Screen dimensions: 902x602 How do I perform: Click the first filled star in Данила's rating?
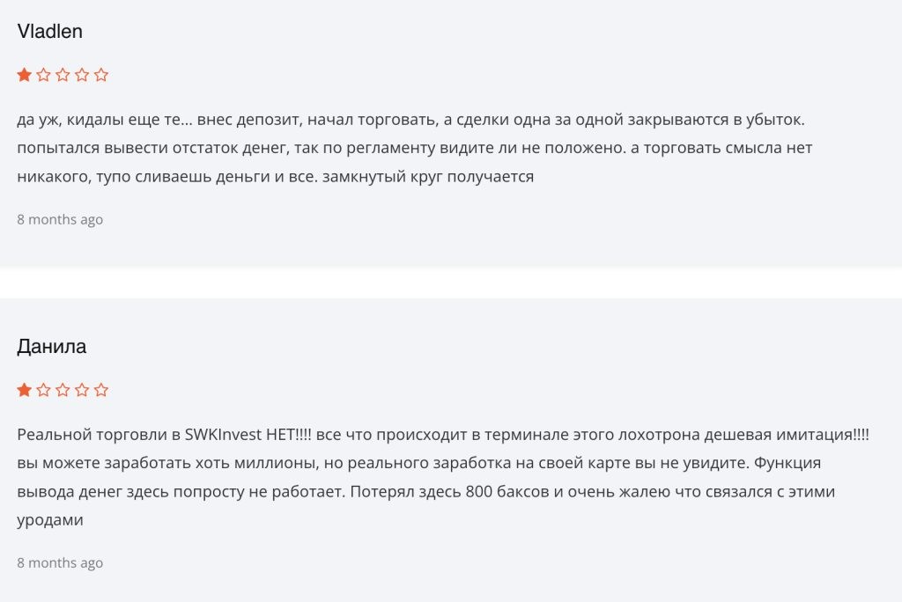coord(24,390)
